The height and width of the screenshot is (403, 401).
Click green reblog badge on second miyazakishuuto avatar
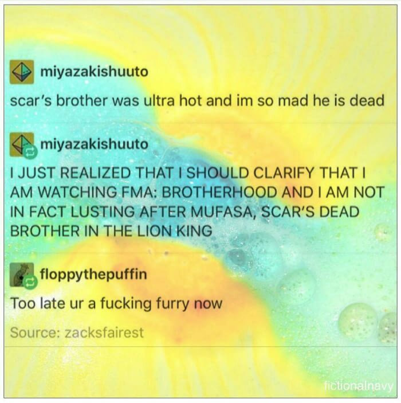click(30, 152)
